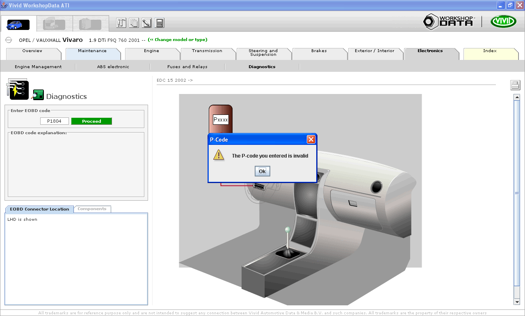
Task: Click the Diagnostics connector icon
Action: (17, 89)
